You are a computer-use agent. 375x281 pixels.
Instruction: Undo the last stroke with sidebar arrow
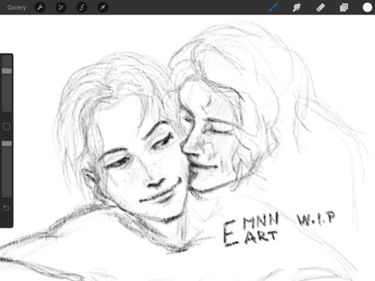coord(7,208)
